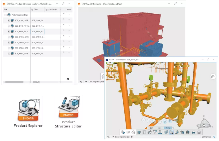The height and width of the screenshot is (141, 219).
Task: Click the info icon in Product Structure panel
Action: 68,79
